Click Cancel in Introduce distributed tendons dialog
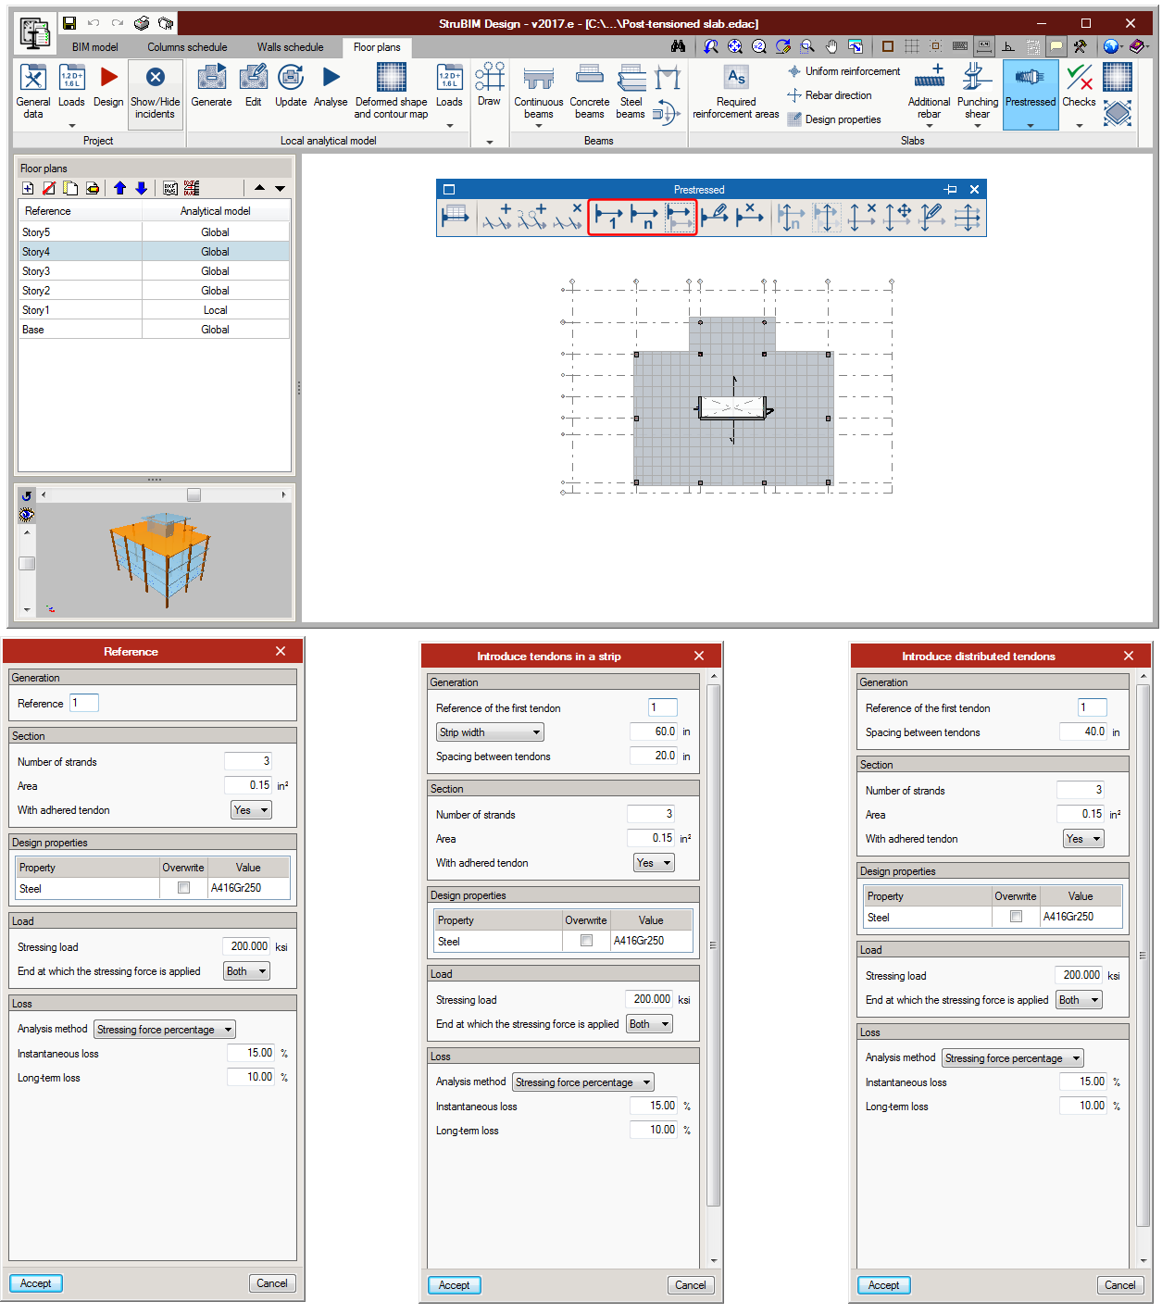Viewport: 1162px width, 1313px height. tap(1119, 1285)
